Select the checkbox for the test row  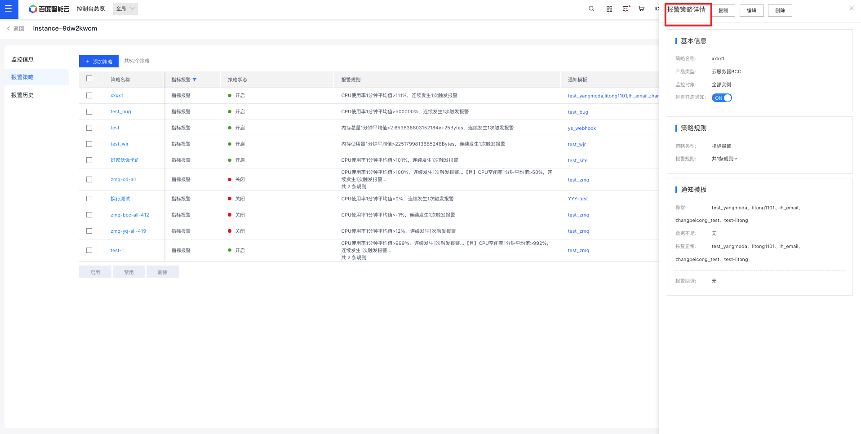pos(89,128)
